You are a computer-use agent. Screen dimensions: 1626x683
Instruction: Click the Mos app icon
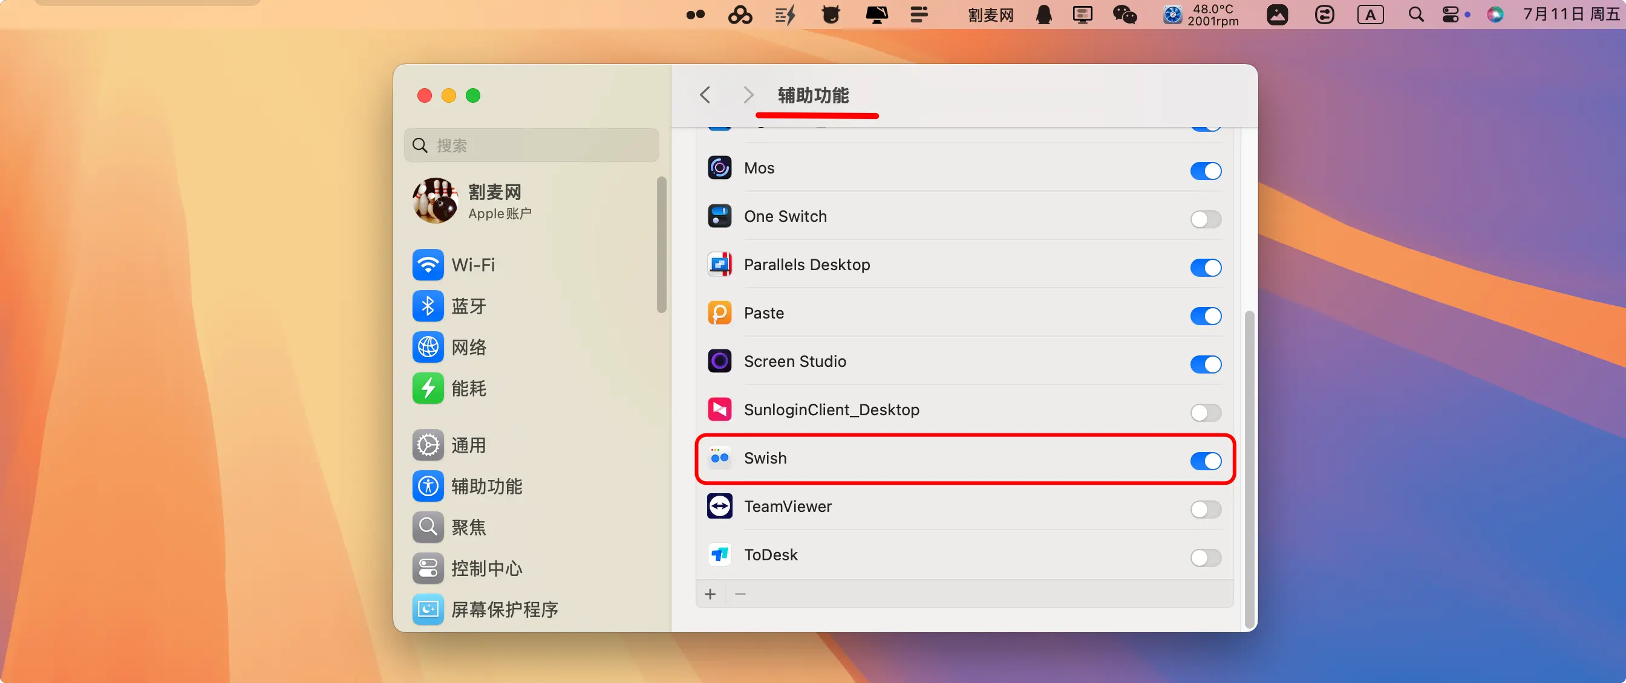tap(719, 168)
